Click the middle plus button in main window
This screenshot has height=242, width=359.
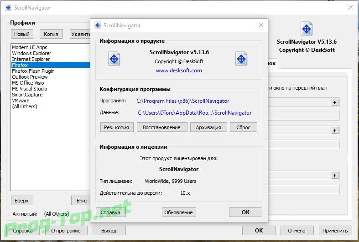(x=335, y=131)
